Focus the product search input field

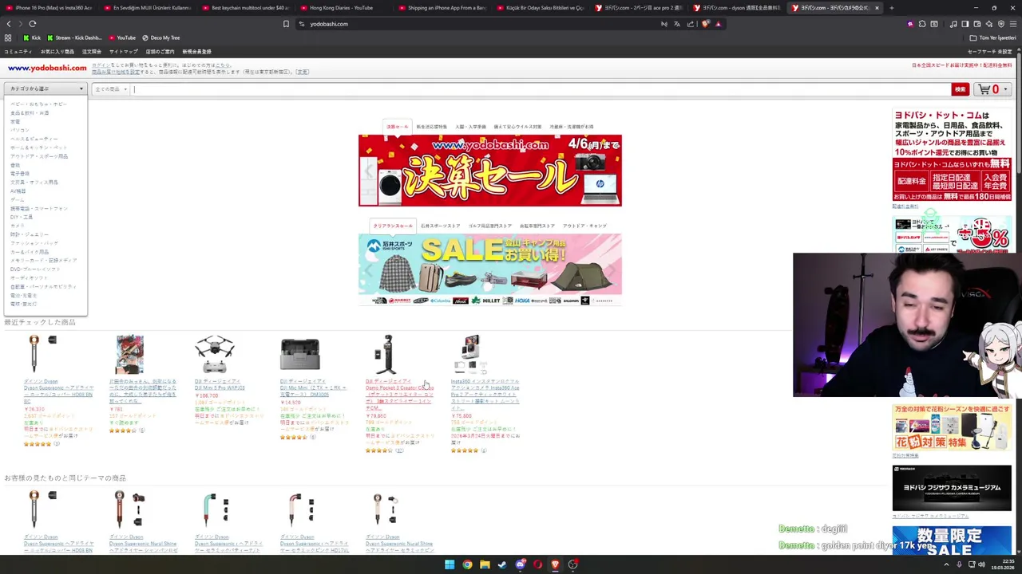[x=541, y=89]
